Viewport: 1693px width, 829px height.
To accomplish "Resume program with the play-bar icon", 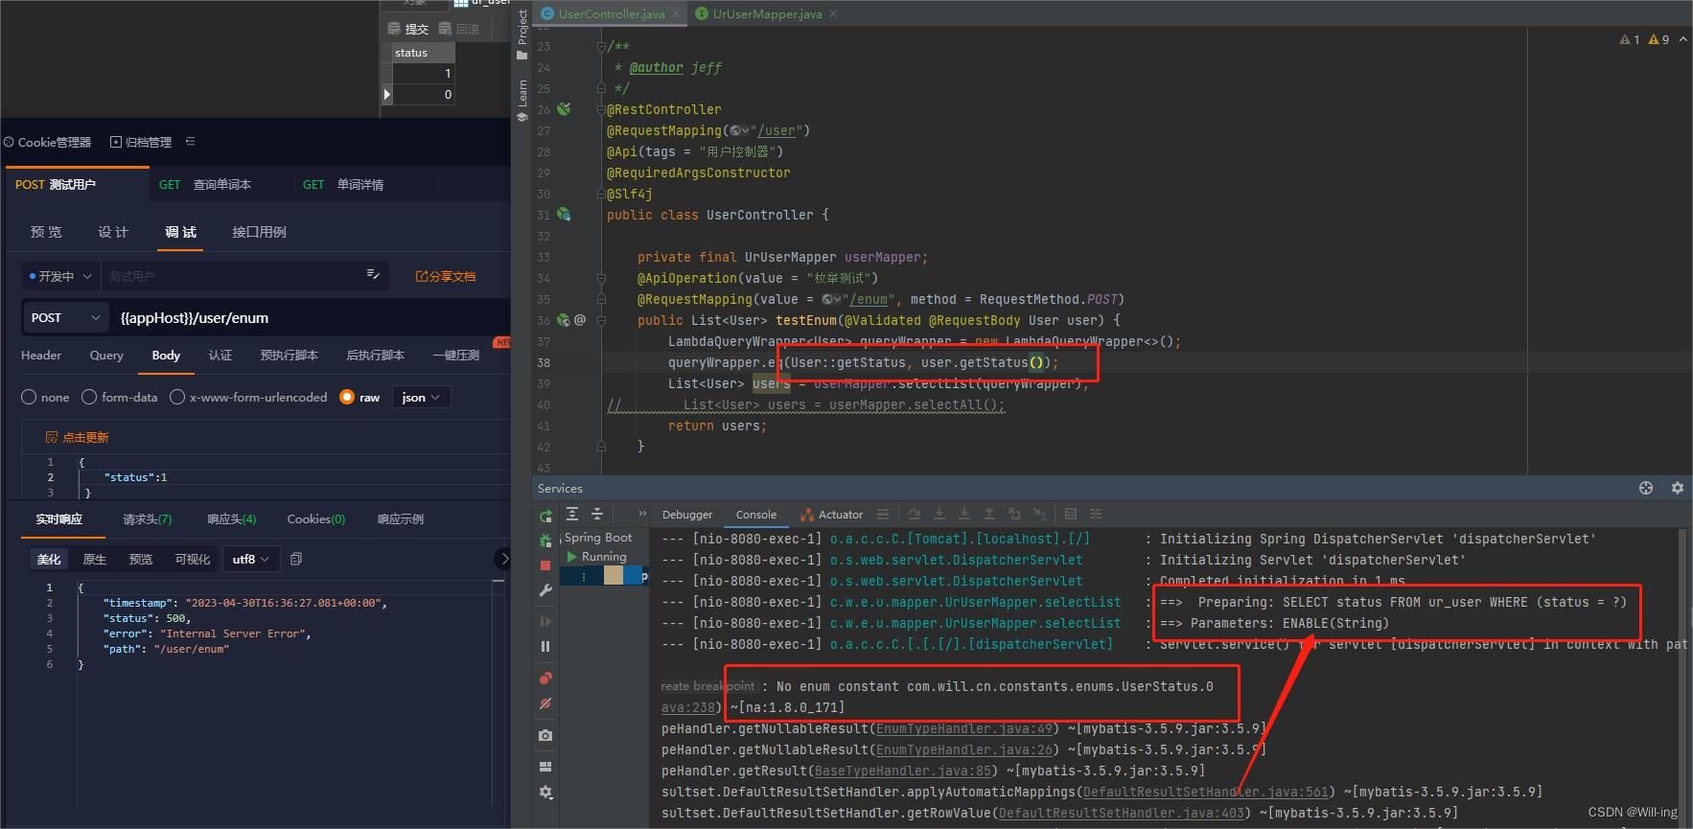I will pyautogui.click(x=545, y=621).
